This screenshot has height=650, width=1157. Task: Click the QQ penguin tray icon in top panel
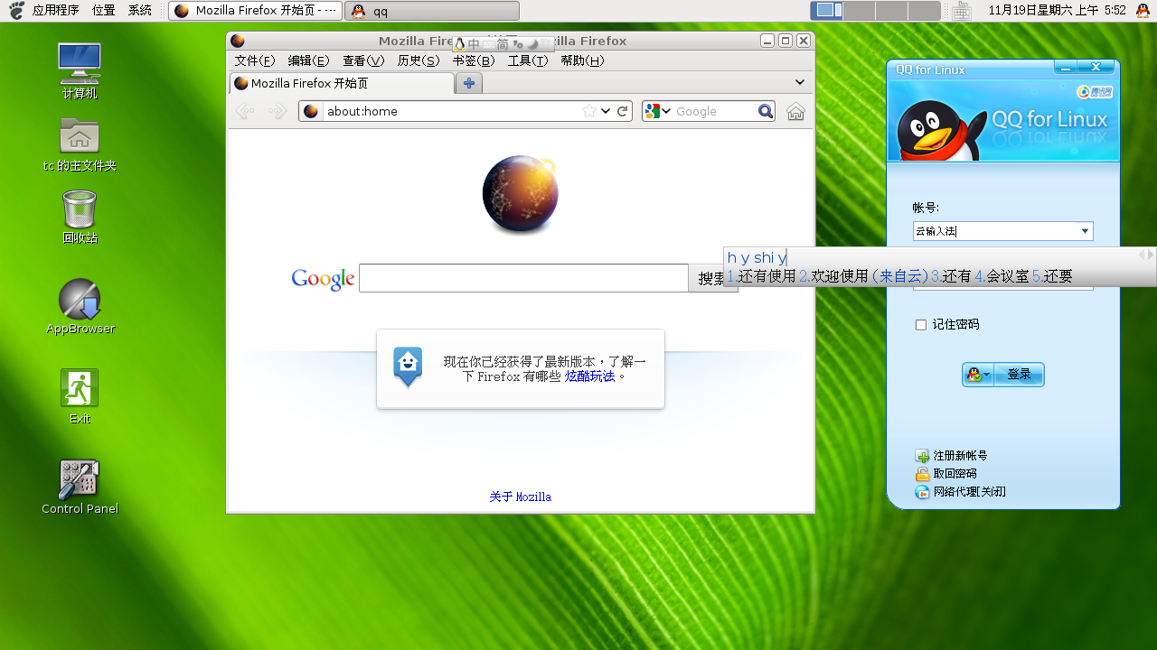[1143, 11]
